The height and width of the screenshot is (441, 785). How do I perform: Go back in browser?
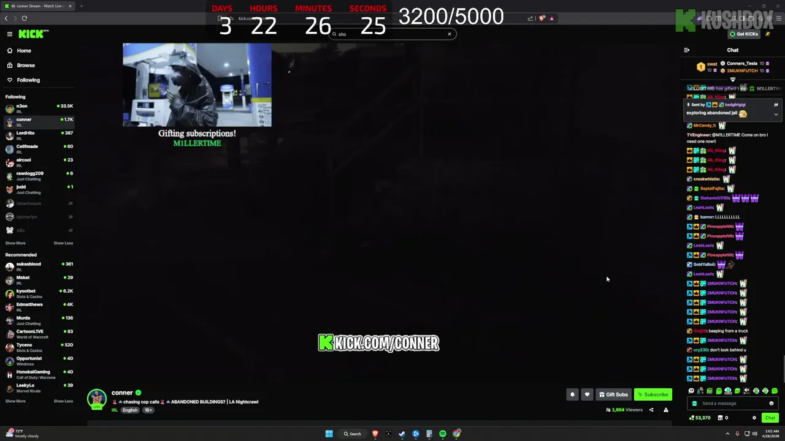[6, 18]
